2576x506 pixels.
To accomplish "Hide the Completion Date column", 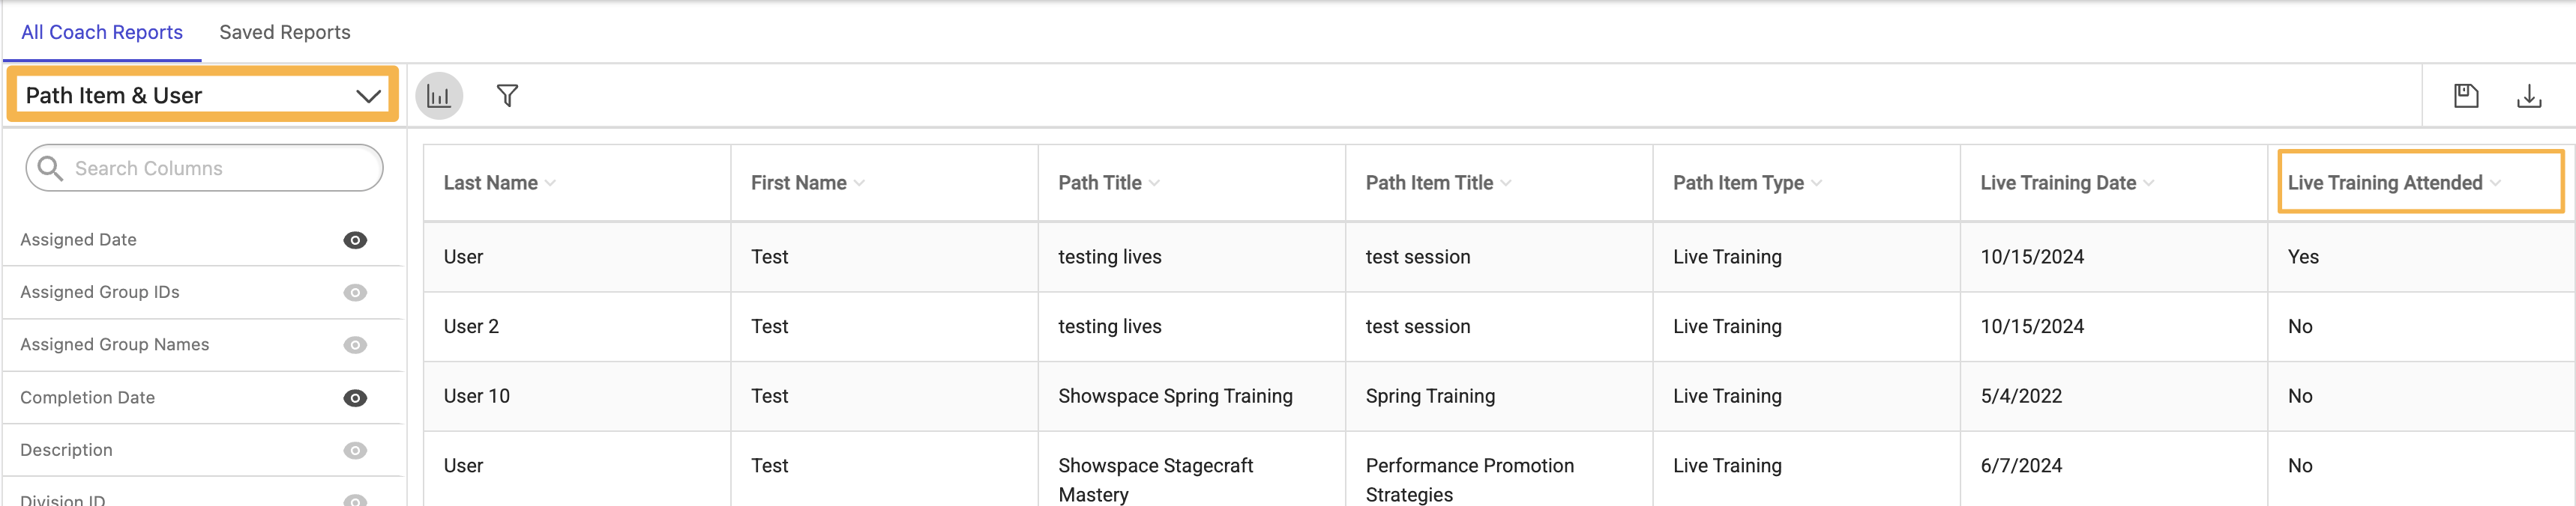I will [355, 397].
